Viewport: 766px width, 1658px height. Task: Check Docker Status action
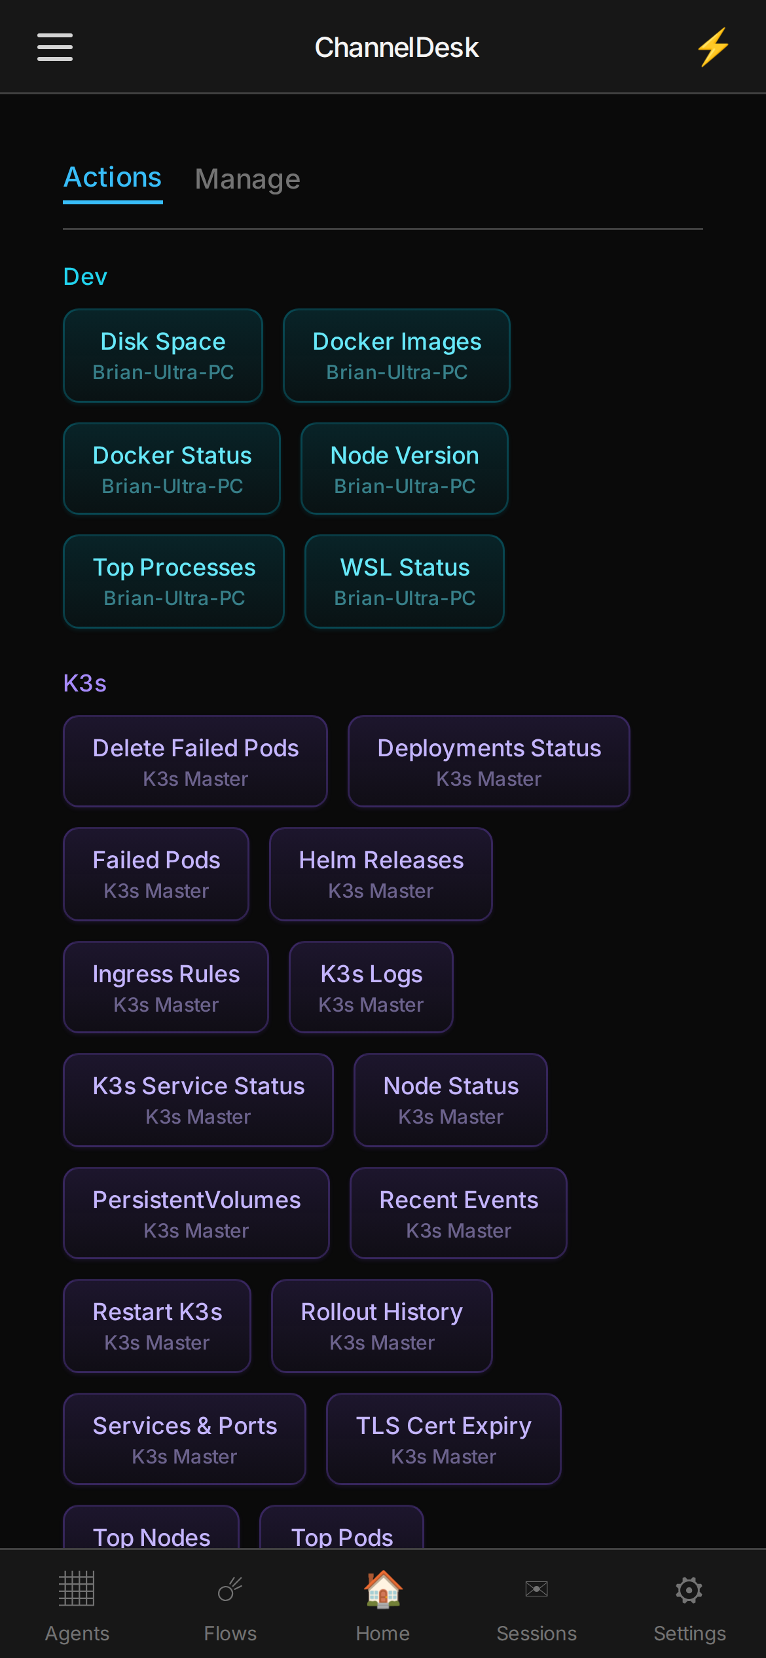(172, 469)
